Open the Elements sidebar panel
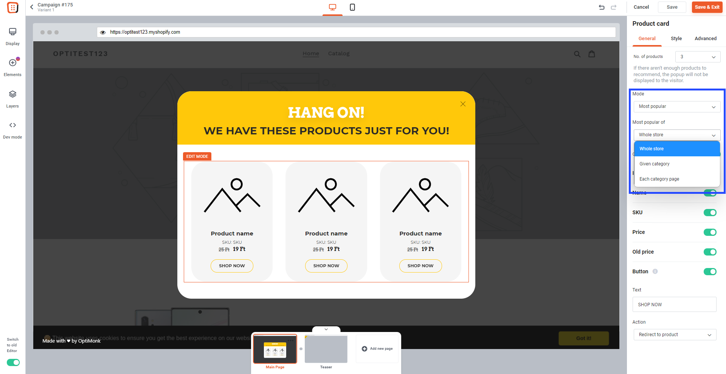 [12, 67]
